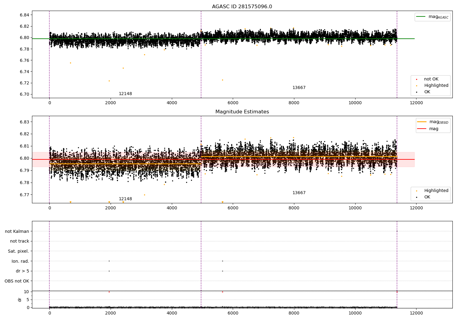Click the 6.76 y-axis tick label
This screenshot has width=457, height=320.
point(24,60)
